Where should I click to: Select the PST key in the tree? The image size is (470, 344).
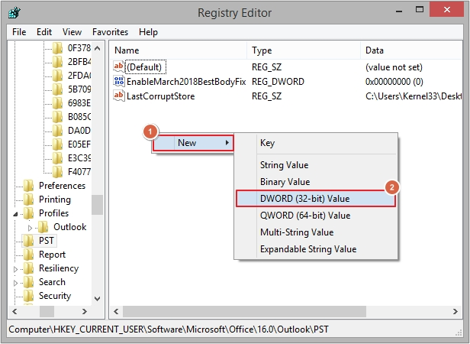pyautogui.click(x=46, y=241)
